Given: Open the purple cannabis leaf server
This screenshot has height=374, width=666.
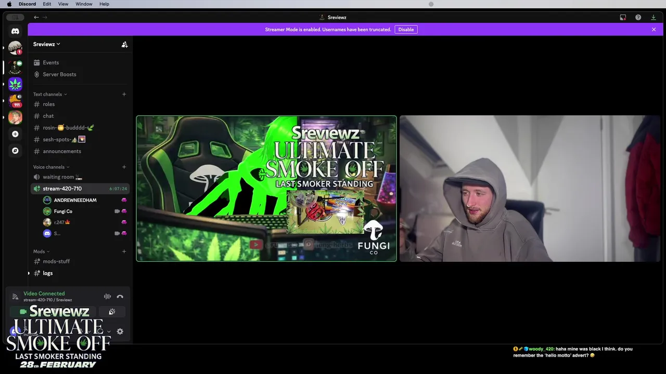Looking at the screenshot, I should pyautogui.click(x=15, y=84).
